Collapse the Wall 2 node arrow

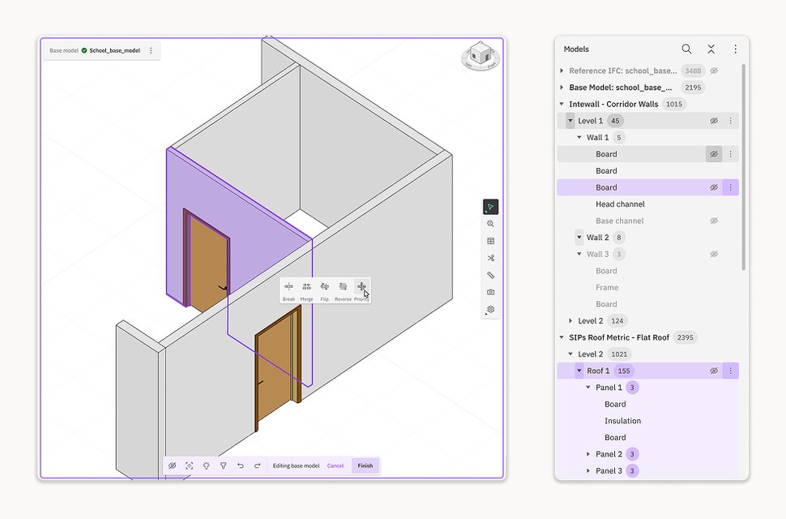point(579,238)
